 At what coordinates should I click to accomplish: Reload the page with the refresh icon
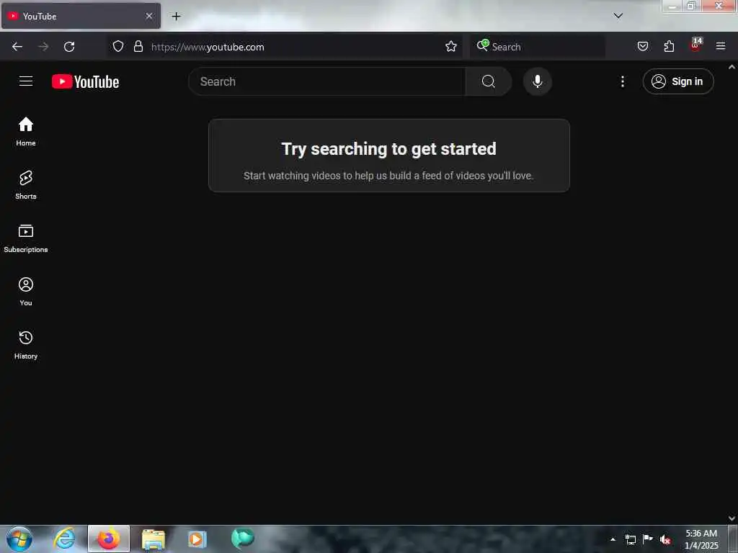pos(69,47)
